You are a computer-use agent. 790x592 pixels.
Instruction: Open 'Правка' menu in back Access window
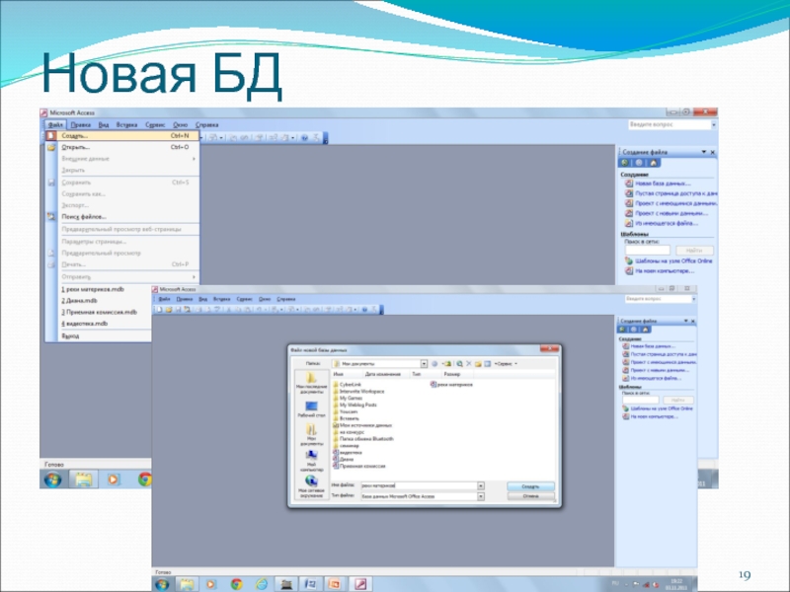pos(81,125)
